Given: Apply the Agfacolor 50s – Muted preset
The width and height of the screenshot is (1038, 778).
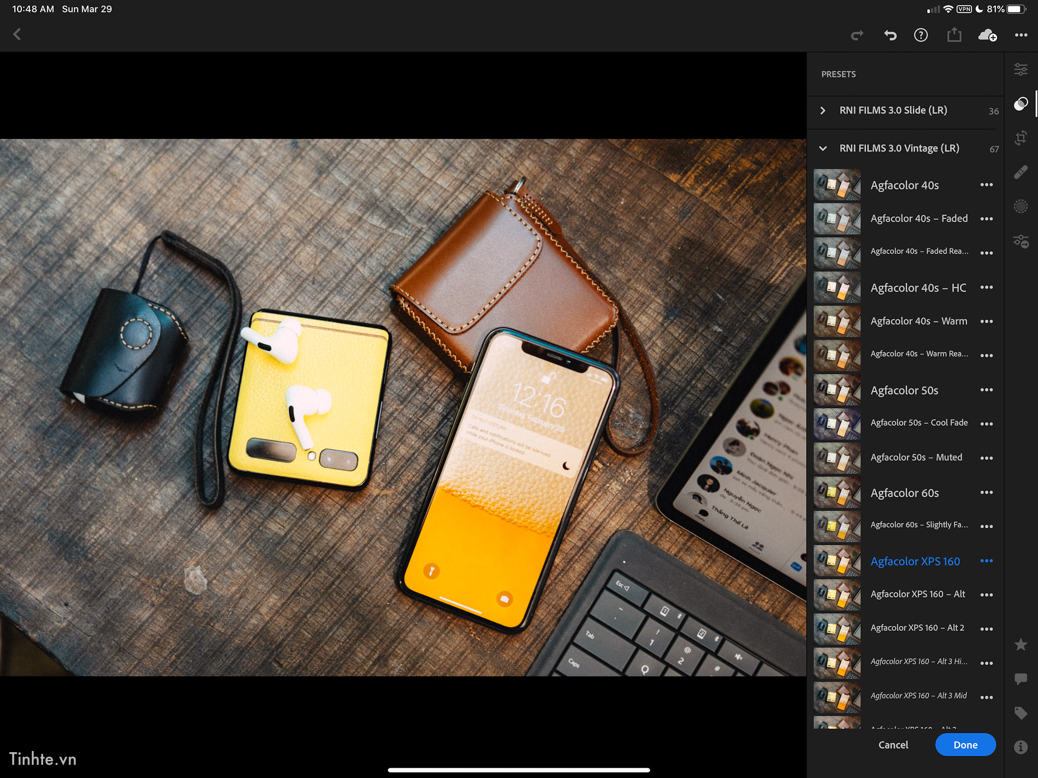Looking at the screenshot, I should (x=916, y=457).
